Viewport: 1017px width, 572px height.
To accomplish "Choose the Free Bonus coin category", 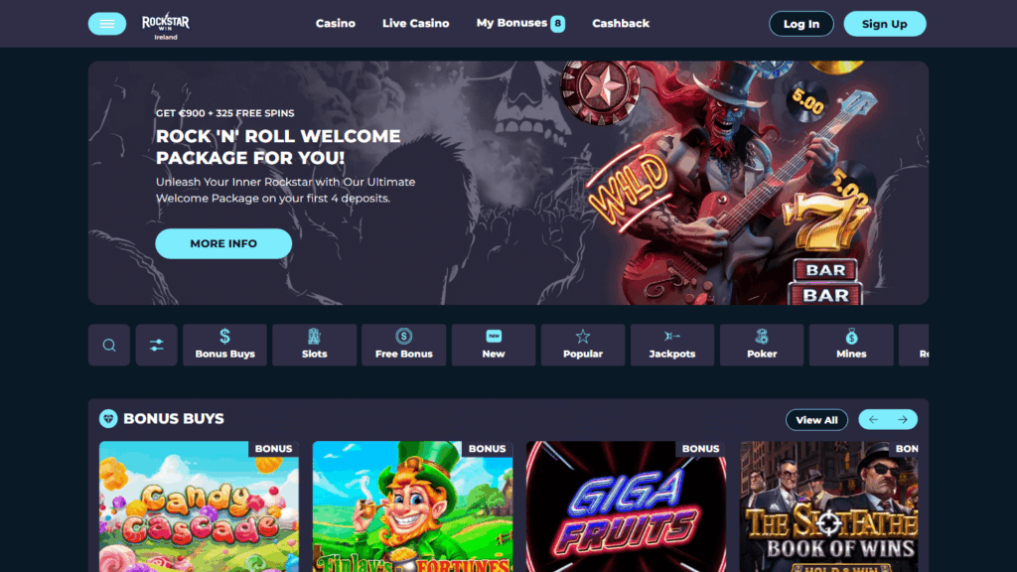I will tap(403, 345).
